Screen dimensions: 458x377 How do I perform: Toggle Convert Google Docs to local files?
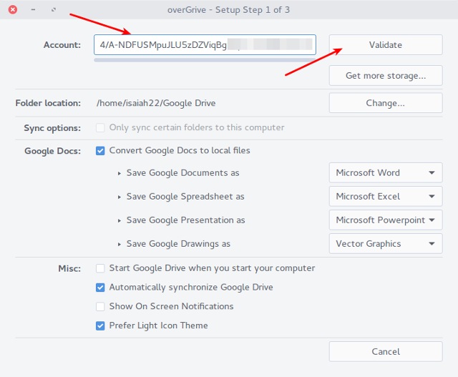pyautogui.click(x=100, y=151)
